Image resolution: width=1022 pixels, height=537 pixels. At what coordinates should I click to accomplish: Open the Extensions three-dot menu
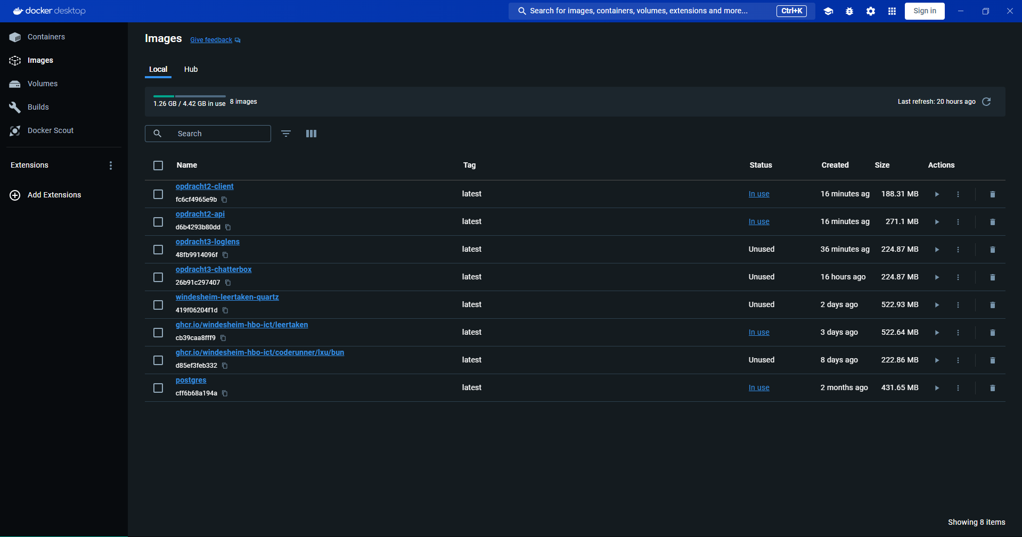(x=111, y=166)
